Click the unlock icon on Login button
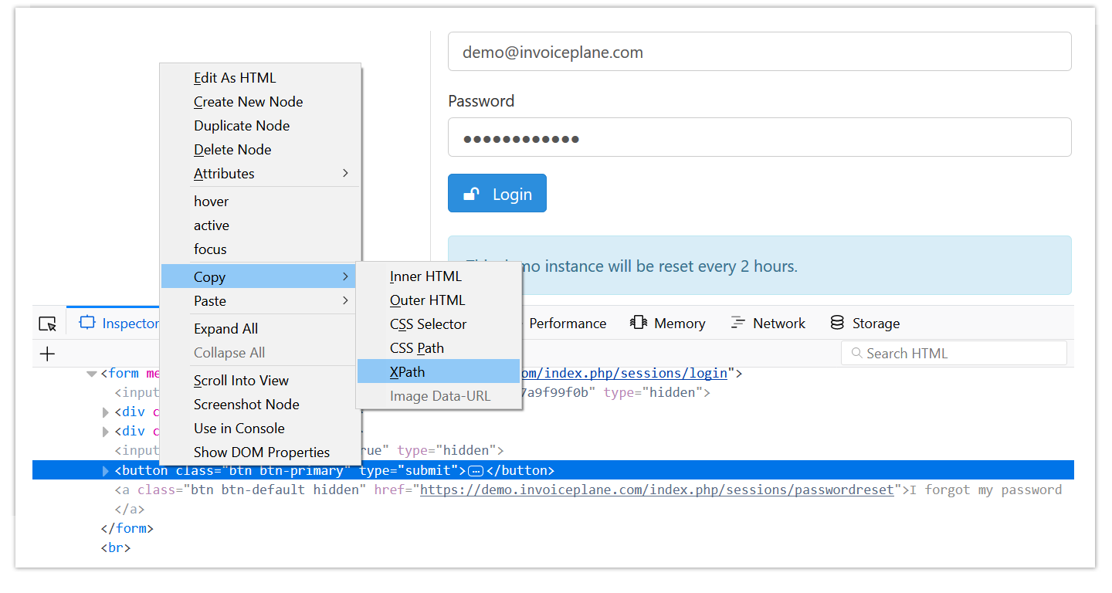The height and width of the screenshot is (593, 1112). point(471,194)
